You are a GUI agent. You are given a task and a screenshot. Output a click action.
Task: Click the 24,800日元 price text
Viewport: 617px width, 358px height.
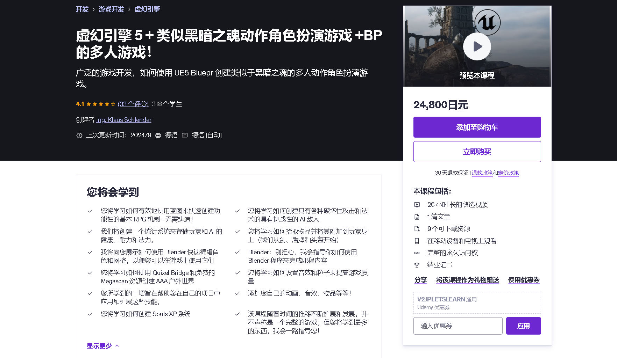(441, 105)
